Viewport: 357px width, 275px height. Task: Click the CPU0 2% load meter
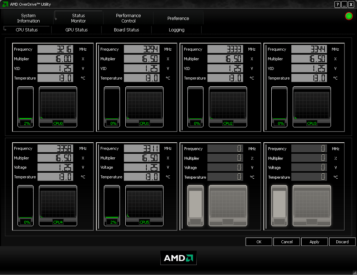25,107
